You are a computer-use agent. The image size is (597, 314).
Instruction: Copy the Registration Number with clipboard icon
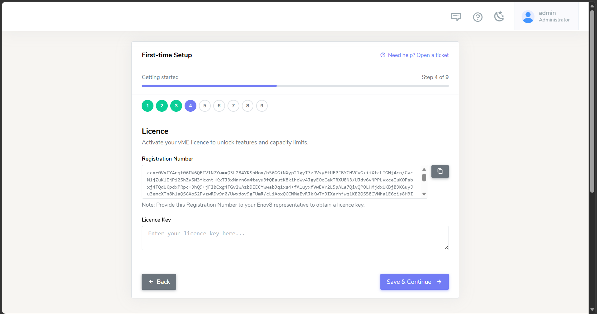click(x=440, y=171)
